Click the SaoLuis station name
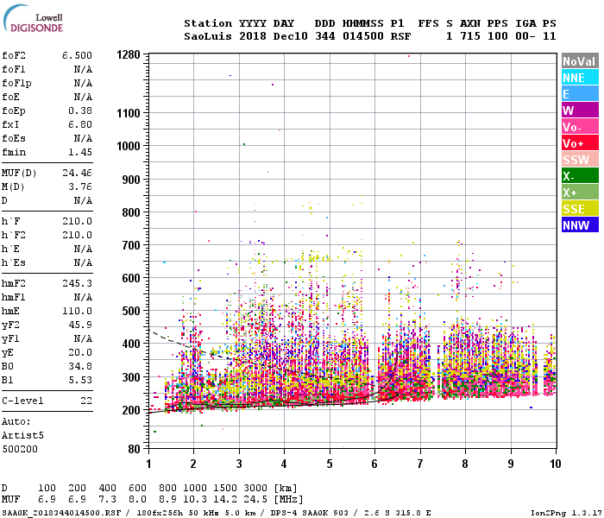 tap(208, 36)
